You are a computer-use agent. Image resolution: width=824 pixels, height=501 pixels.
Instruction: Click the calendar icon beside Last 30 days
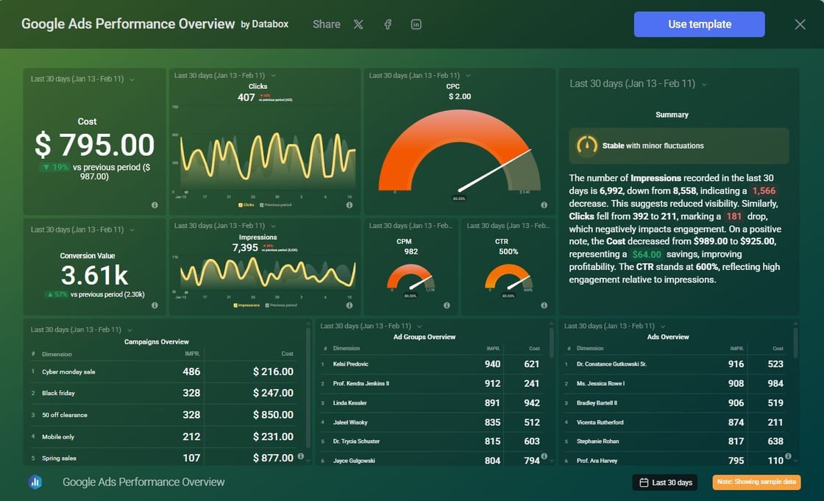click(645, 483)
